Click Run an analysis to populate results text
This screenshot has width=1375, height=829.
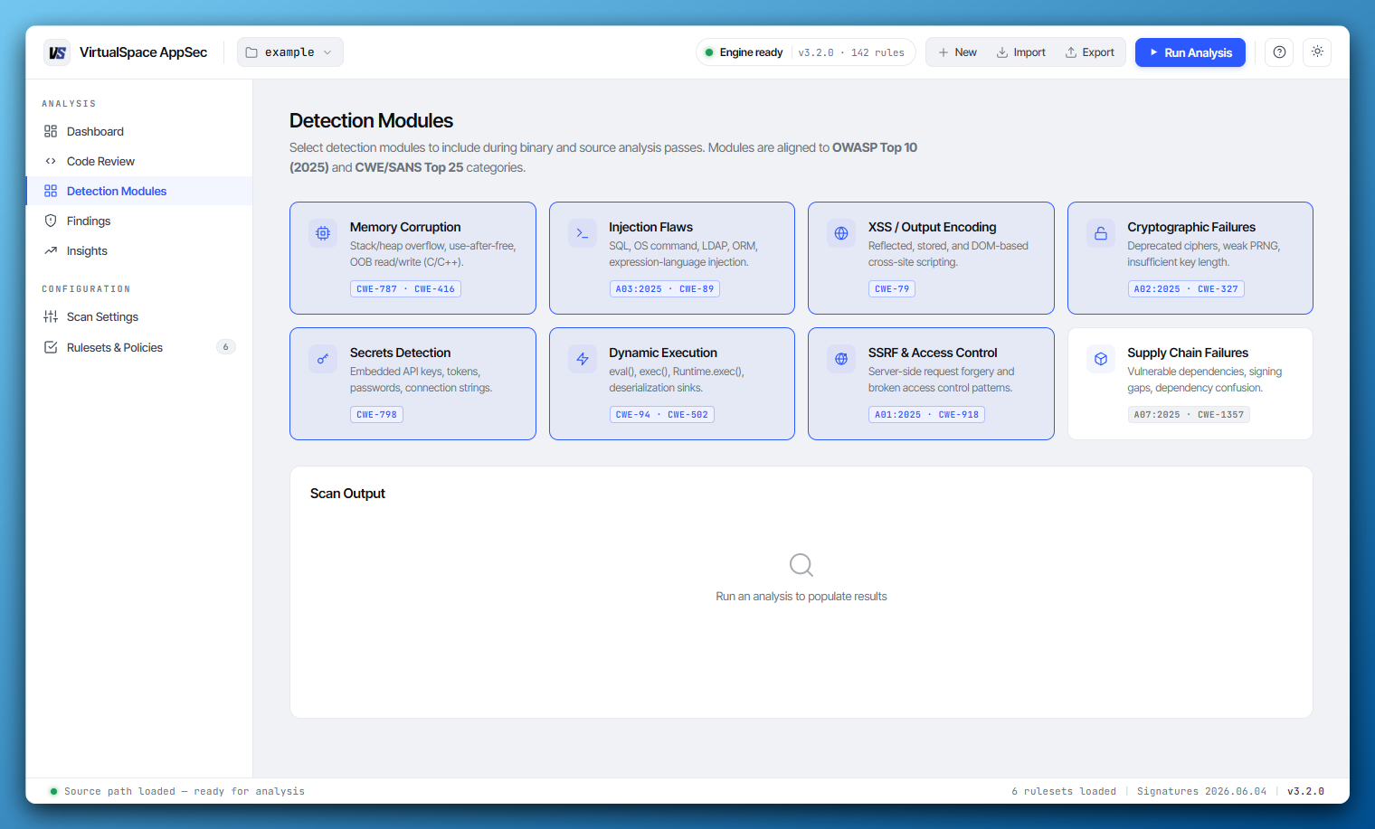pos(801,597)
